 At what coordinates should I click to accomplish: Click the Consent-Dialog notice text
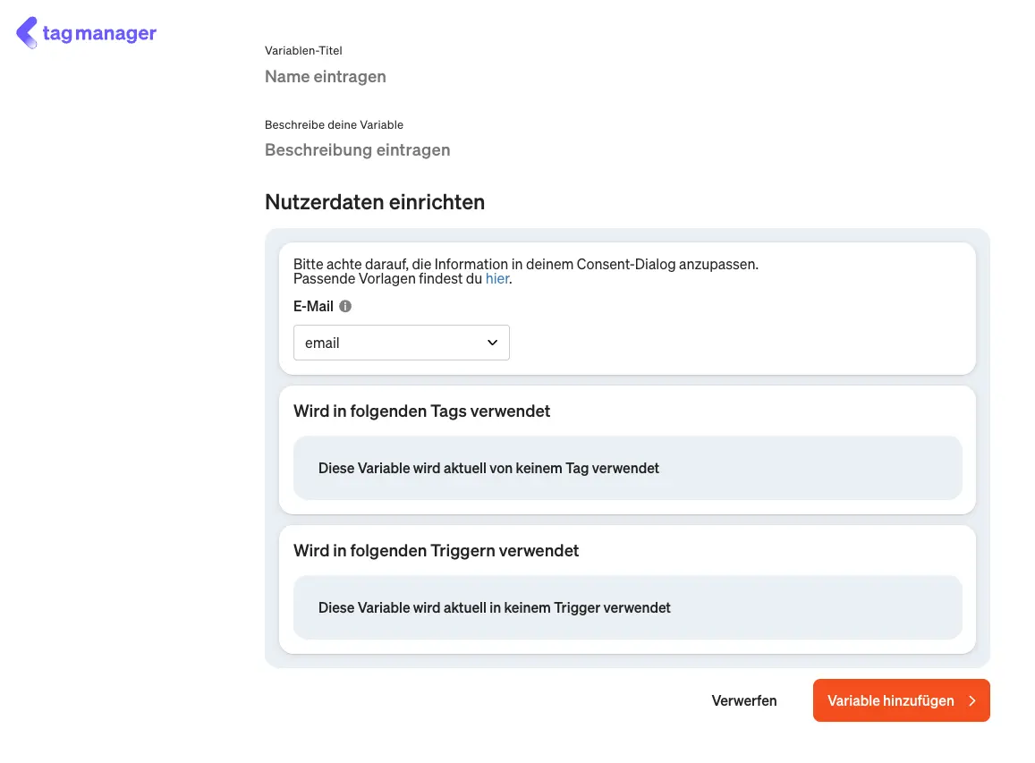point(525,265)
